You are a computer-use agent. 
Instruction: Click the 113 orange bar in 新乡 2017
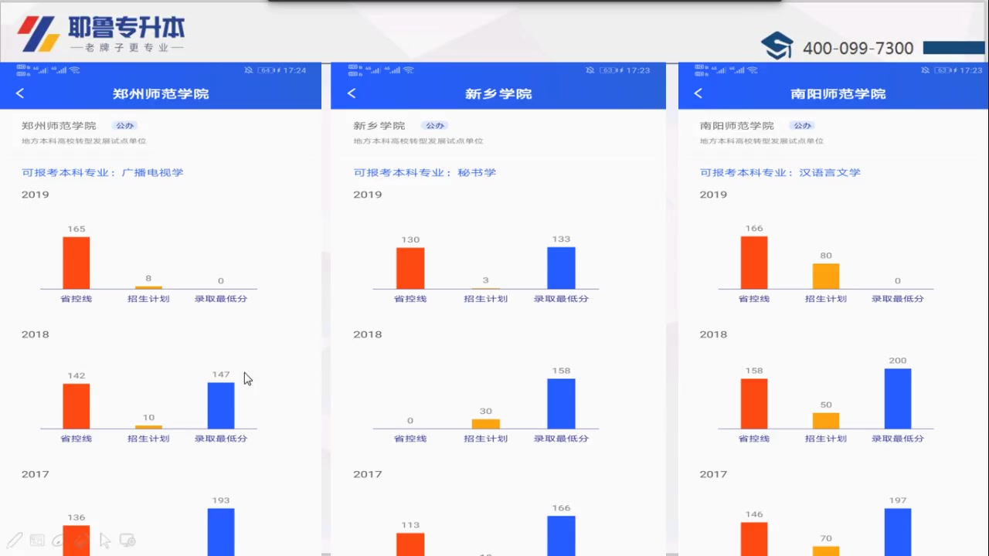[x=410, y=544]
